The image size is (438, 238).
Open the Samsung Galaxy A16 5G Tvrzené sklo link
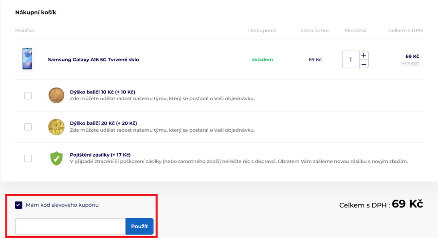pos(93,59)
